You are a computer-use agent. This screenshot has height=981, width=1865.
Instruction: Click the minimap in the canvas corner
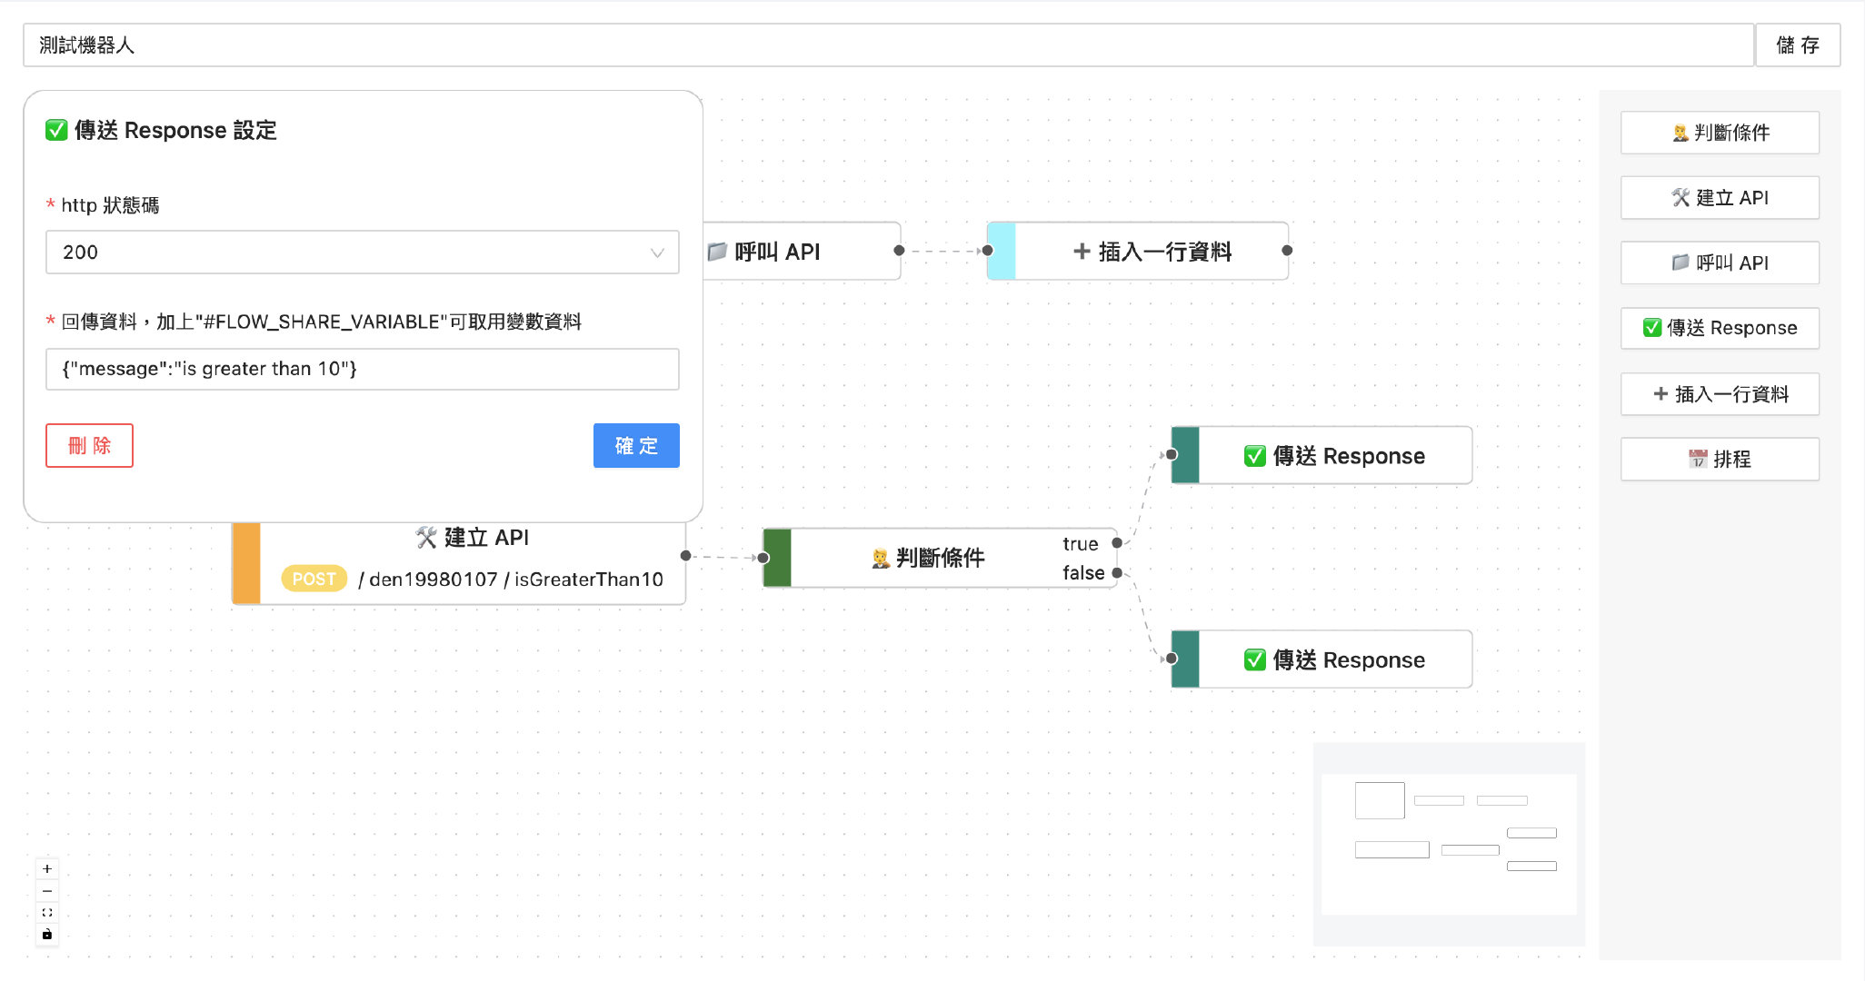[1449, 844]
